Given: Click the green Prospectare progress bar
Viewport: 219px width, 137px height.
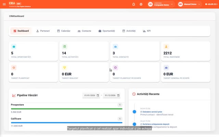Looking at the screenshot, I should 67,109.
